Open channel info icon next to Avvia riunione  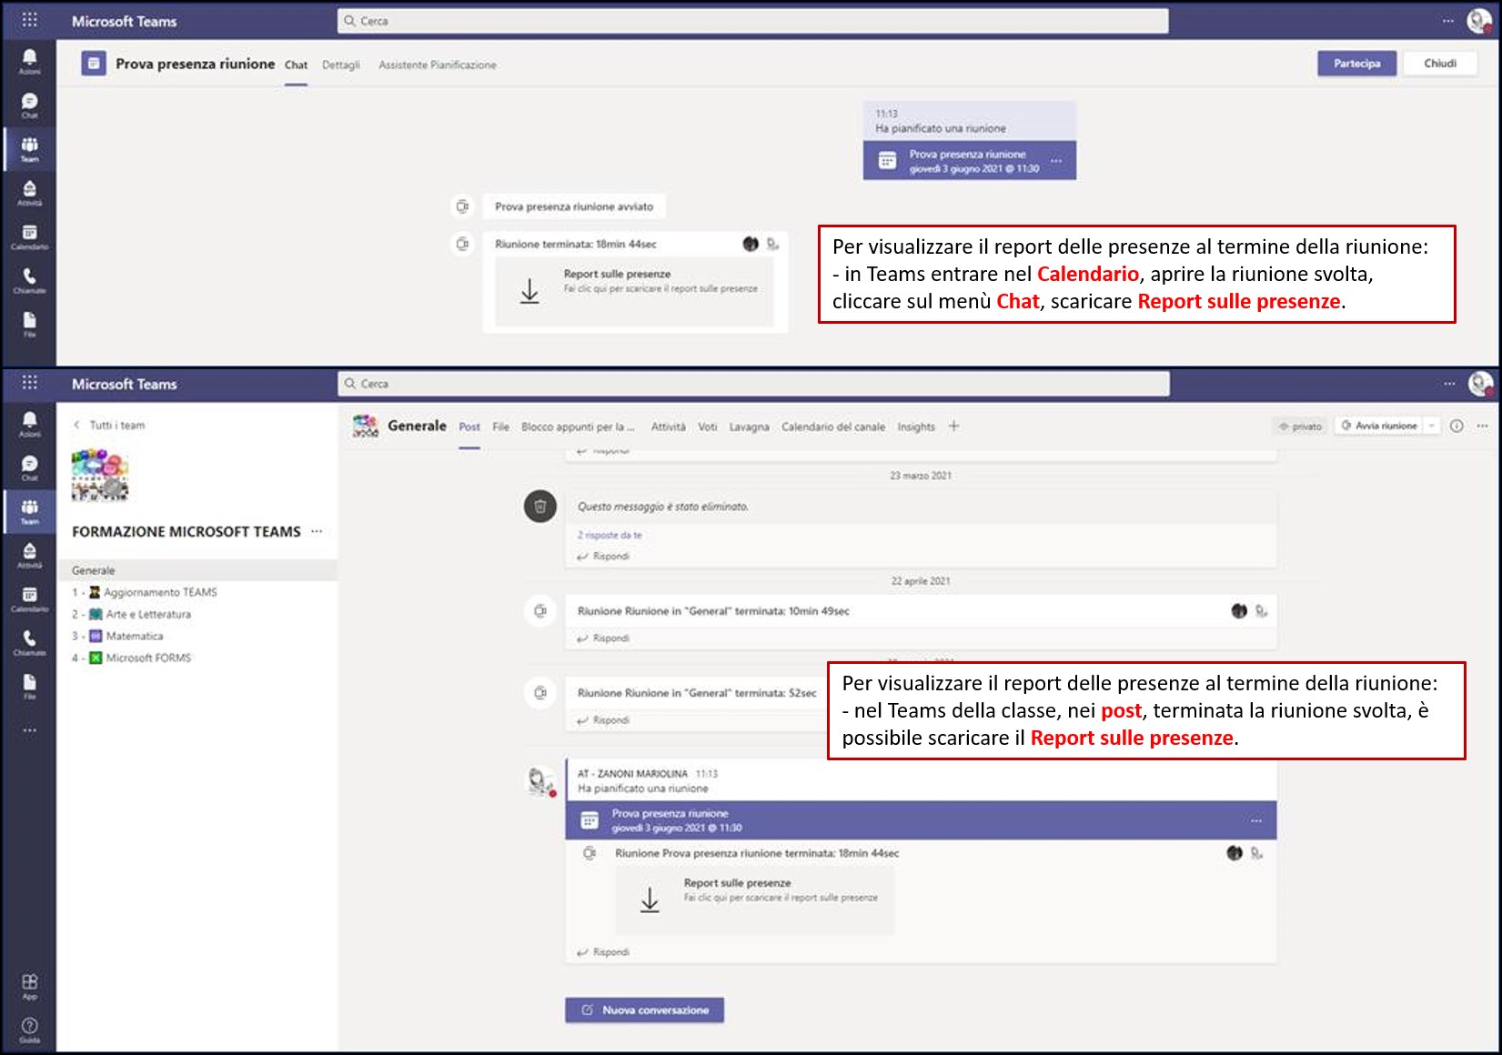coord(1457,426)
